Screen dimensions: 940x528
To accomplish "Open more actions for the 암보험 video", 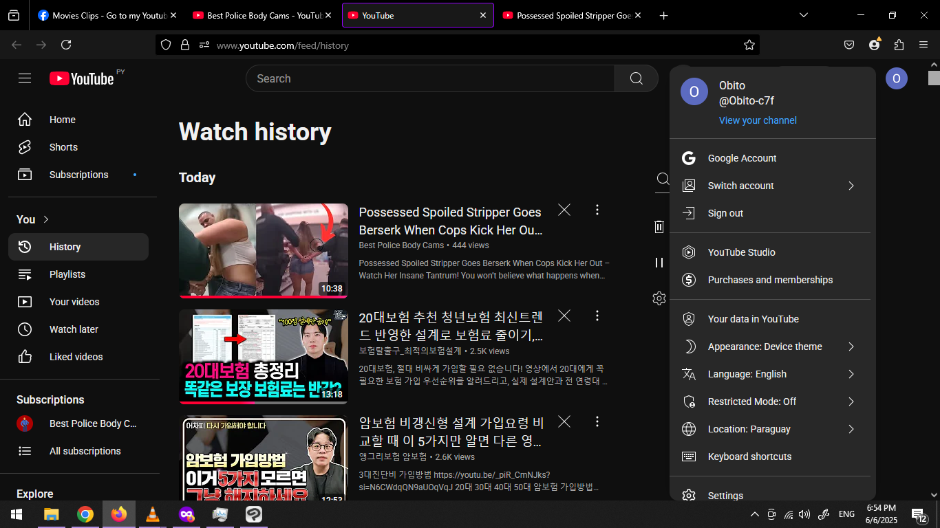I will tap(597, 421).
